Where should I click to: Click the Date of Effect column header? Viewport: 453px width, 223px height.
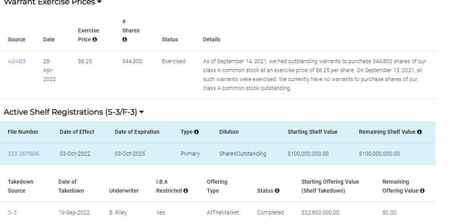coord(77,132)
